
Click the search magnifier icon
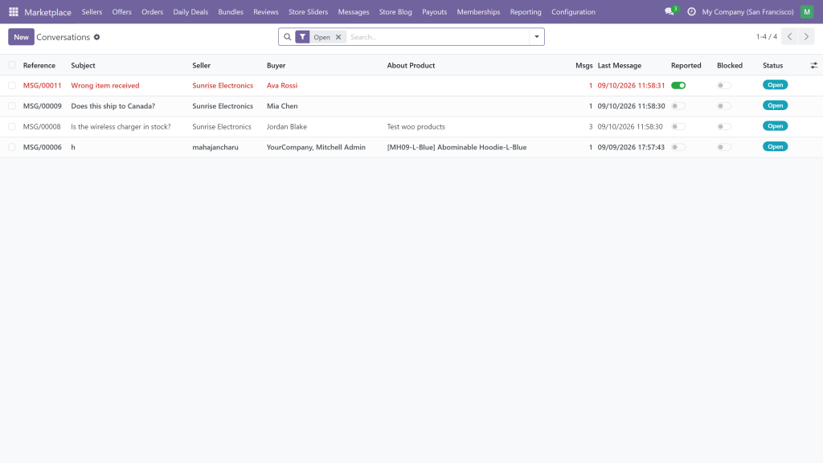click(x=287, y=37)
